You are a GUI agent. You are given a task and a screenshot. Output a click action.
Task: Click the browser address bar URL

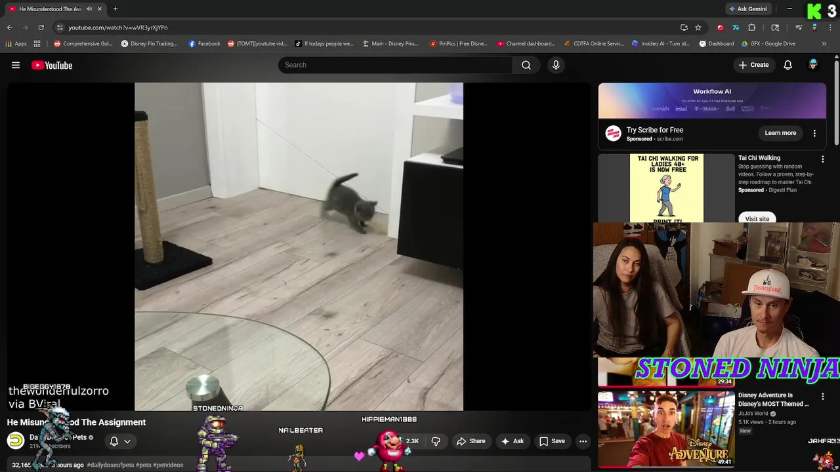(118, 28)
